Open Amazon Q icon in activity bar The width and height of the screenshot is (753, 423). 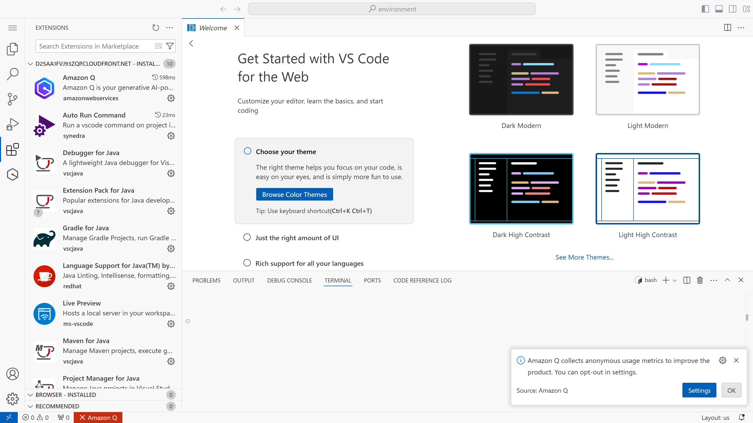coord(12,175)
